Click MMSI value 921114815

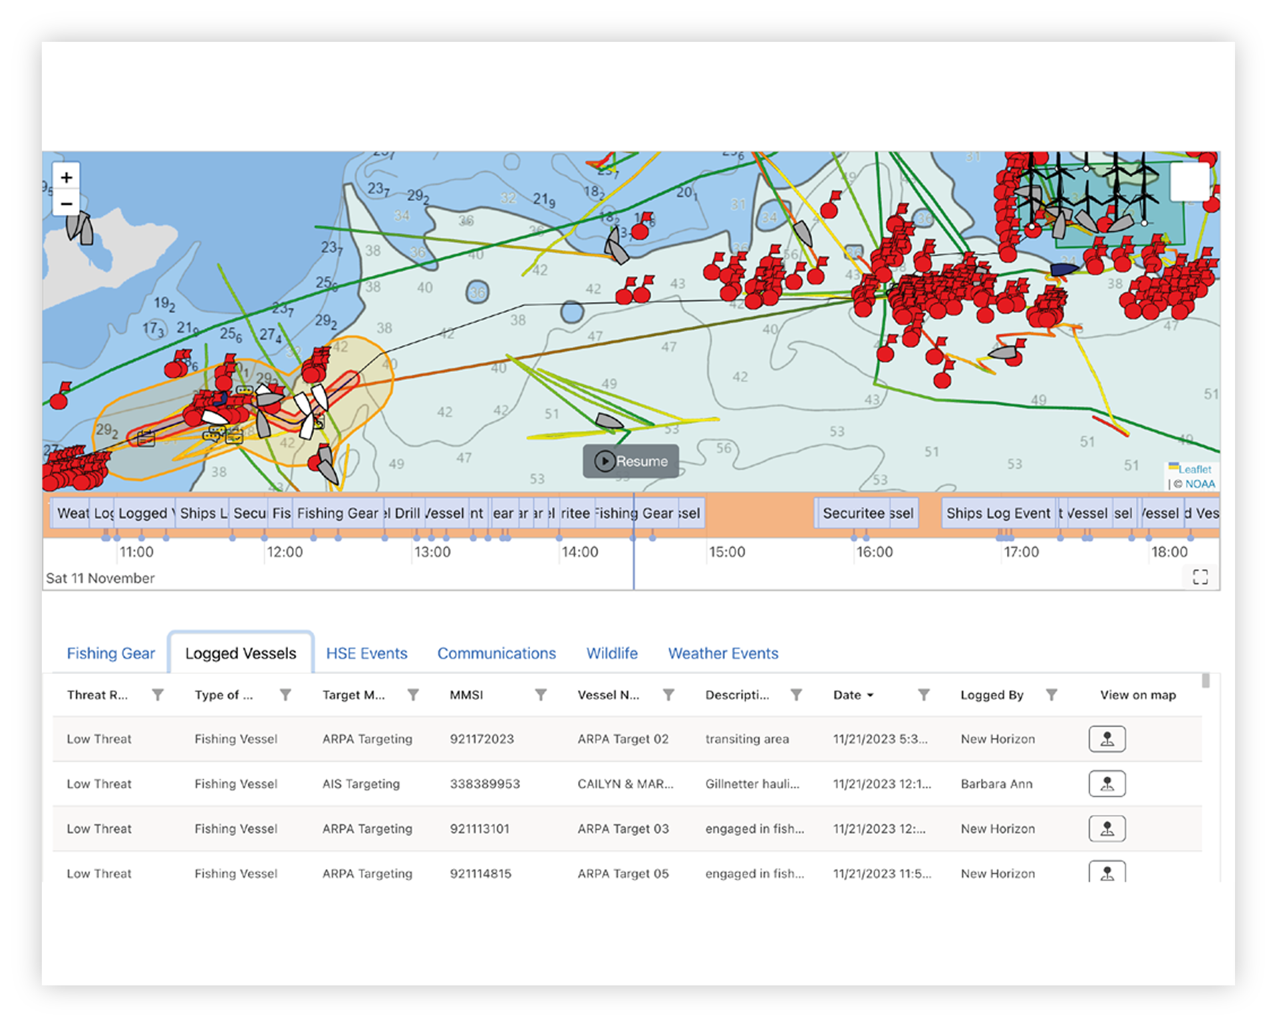coord(480,873)
